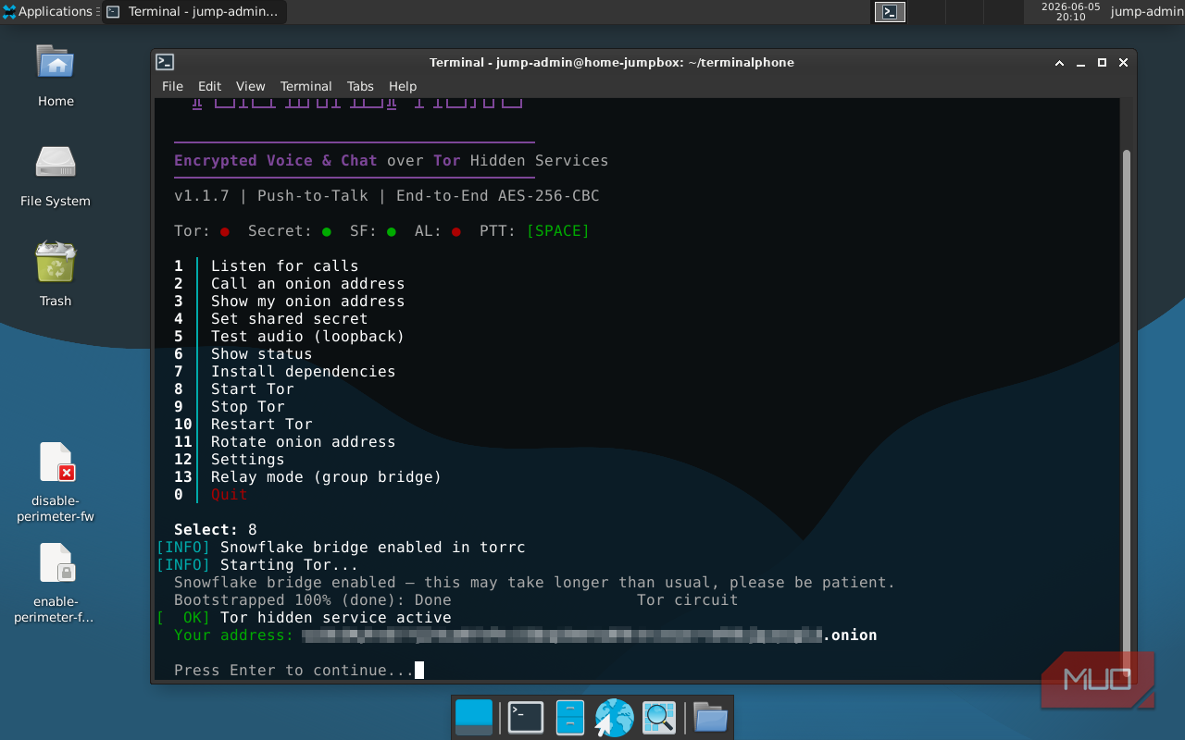
Task: Open the File menu in Terminal
Action: coord(172,86)
